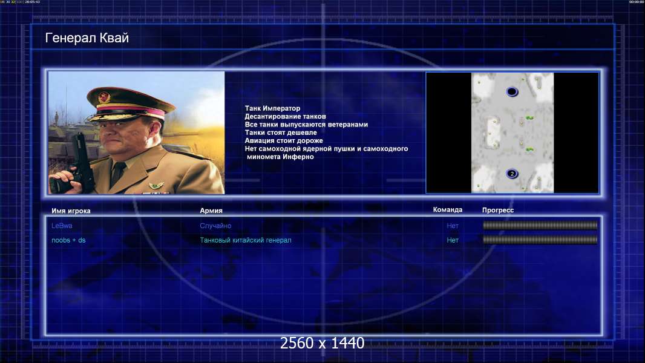The height and width of the screenshot is (363, 645).
Task: Click the lower green marker on minimap
Action: point(530,149)
